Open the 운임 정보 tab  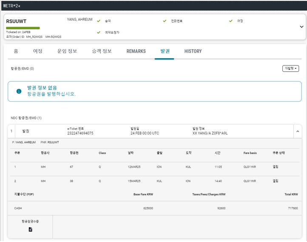coord(67,51)
